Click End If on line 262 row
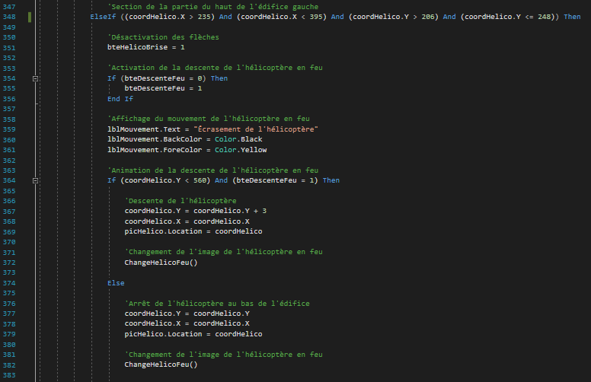This screenshot has height=382, width=591. 120,99
